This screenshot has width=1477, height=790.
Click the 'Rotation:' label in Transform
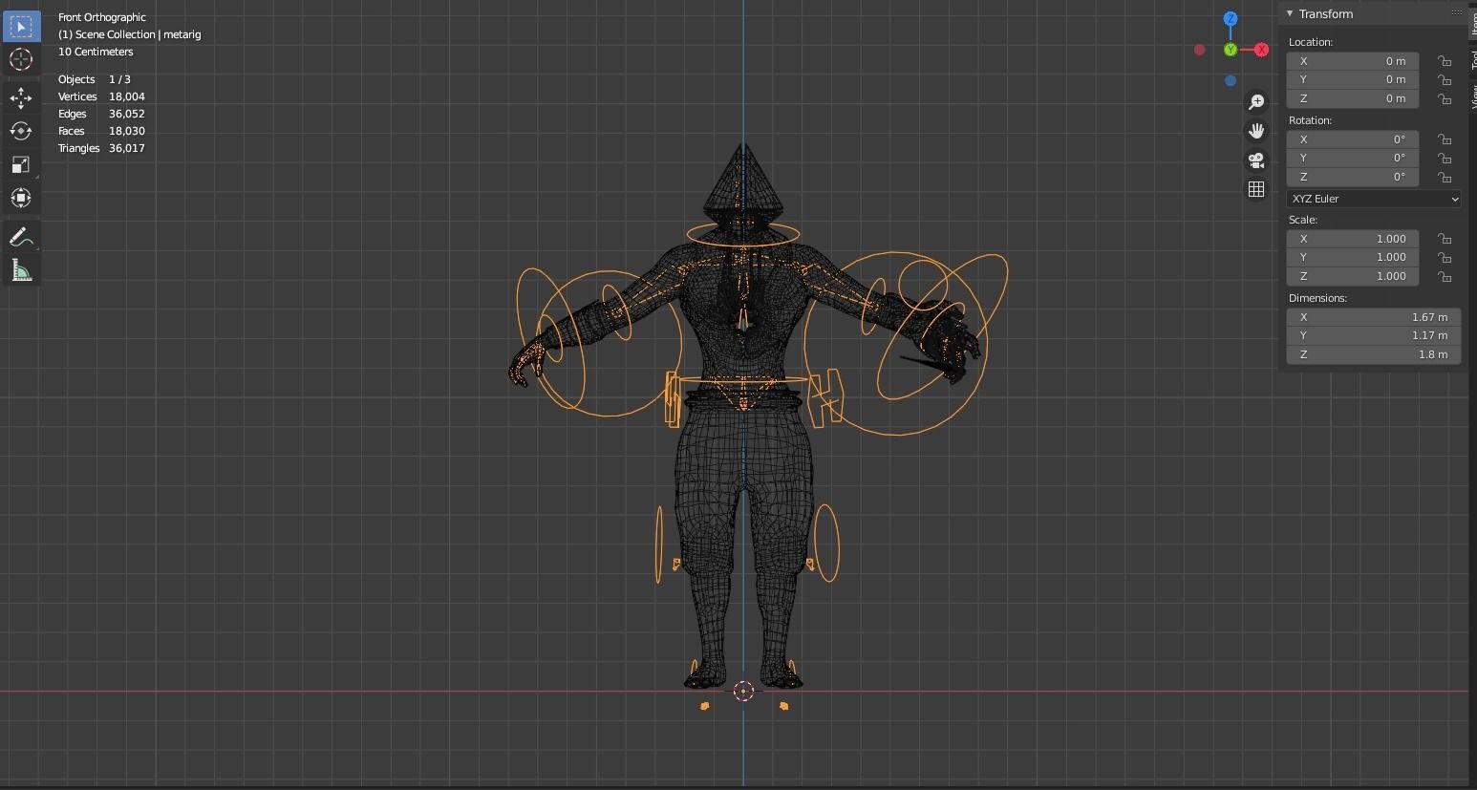[x=1310, y=120]
